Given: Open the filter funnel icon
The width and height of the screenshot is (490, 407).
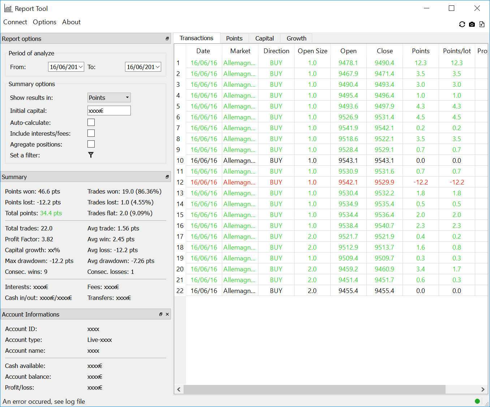Looking at the screenshot, I should pyautogui.click(x=91, y=155).
